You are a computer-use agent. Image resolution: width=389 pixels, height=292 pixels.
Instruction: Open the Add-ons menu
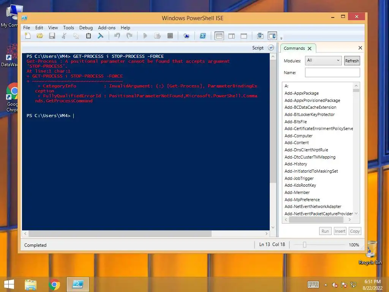(x=107, y=27)
